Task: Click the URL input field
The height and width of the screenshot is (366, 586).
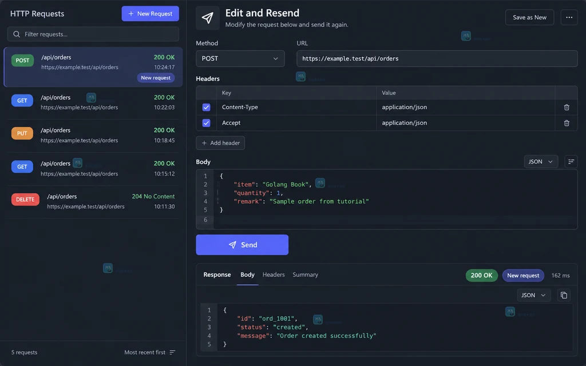Action: coord(437,59)
